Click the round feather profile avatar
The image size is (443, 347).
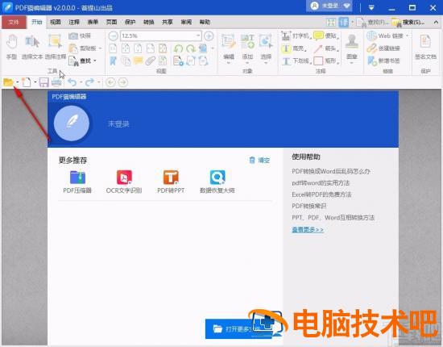(72, 123)
